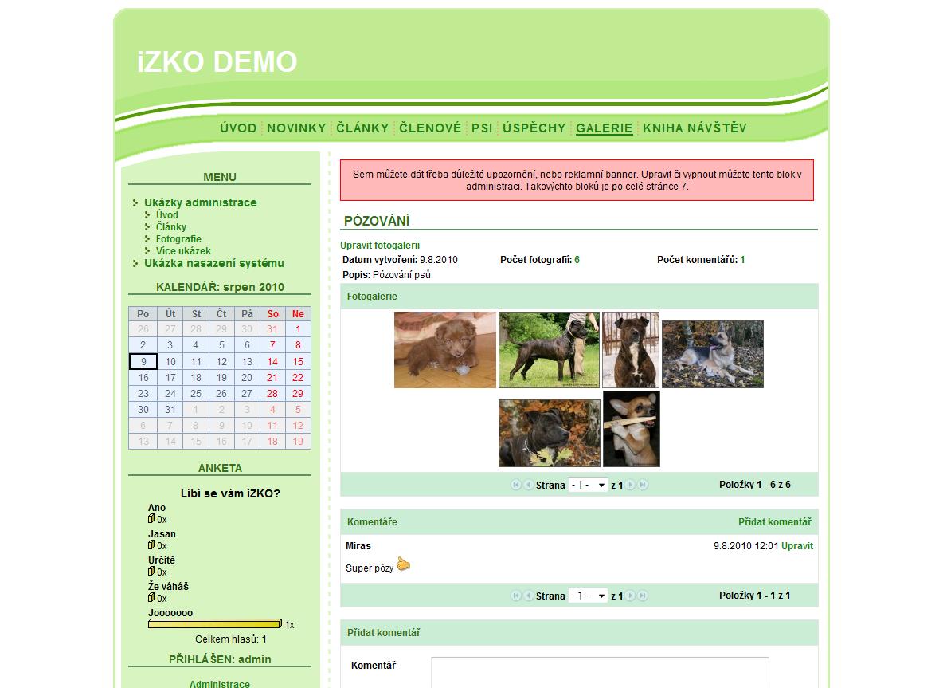Open photo gallery page number dropdown

coord(588,485)
